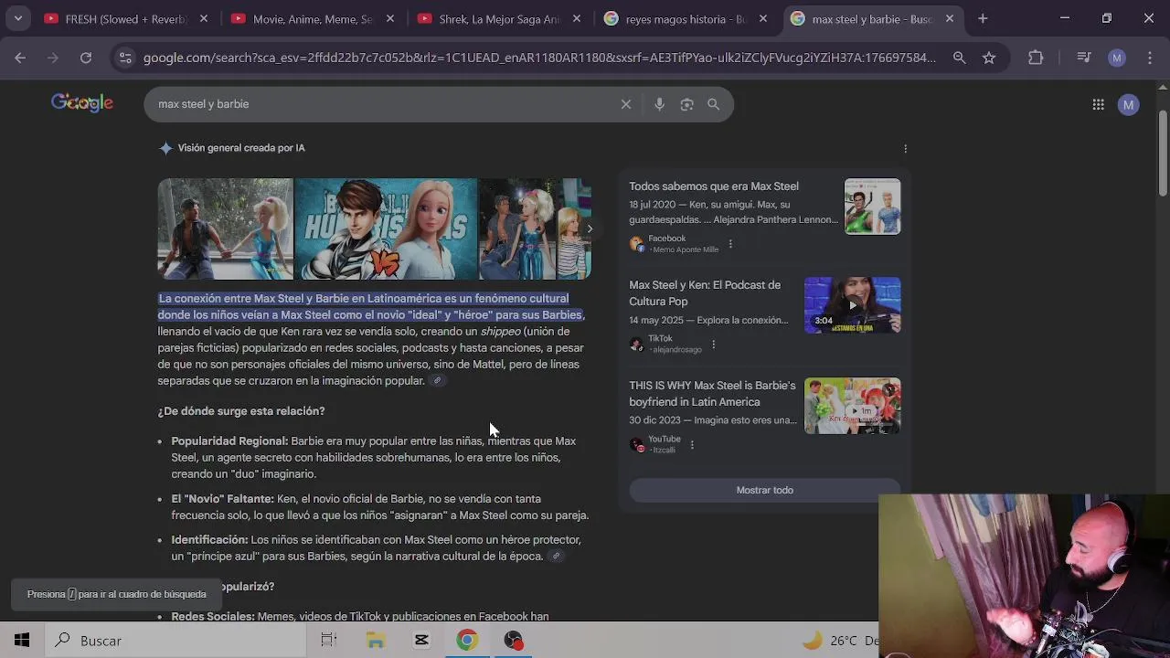
Task: Switch to Shrek, La Mejor Saga tab
Action: [x=499, y=18]
